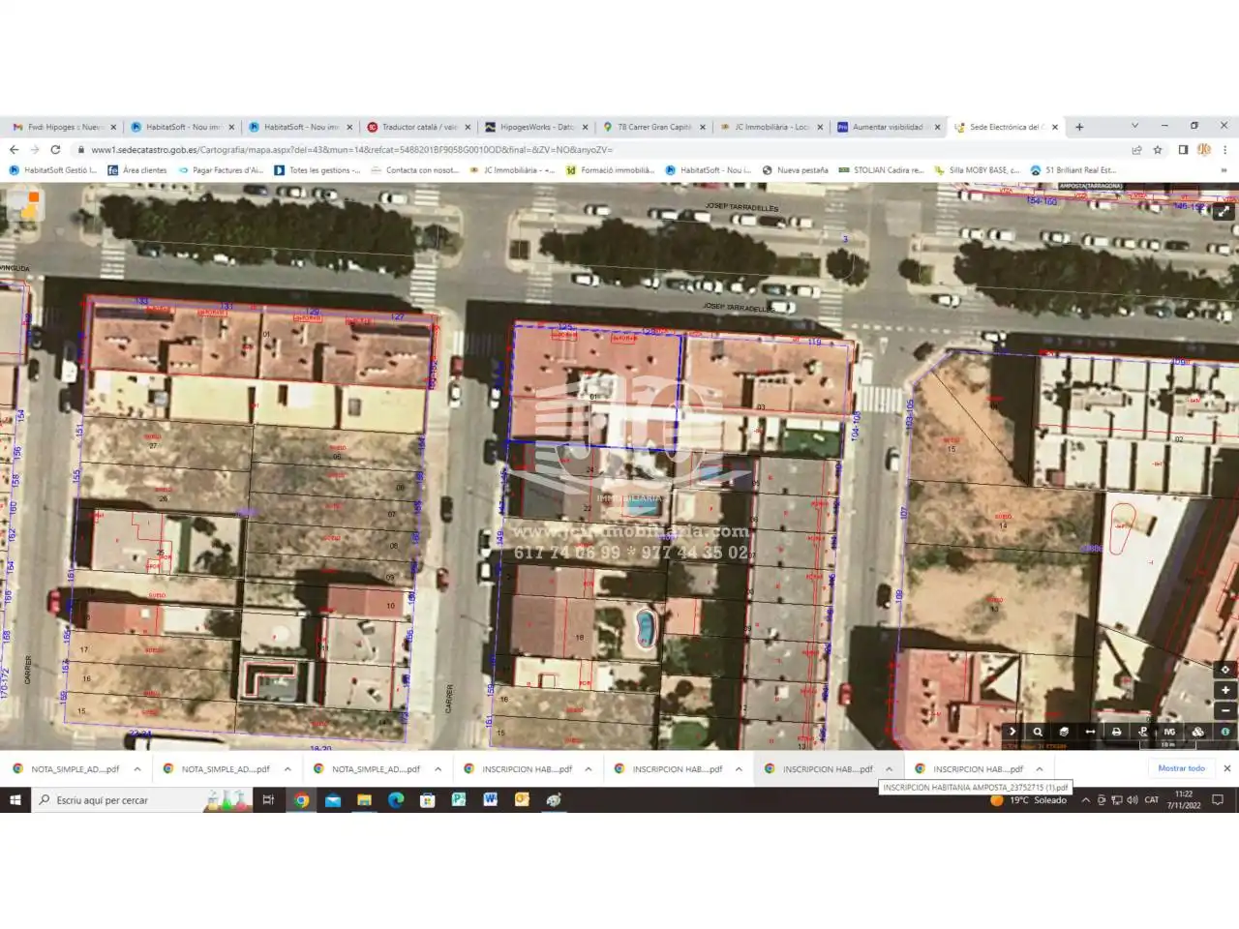Image resolution: width=1239 pixels, height=929 pixels.
Task: Click the map search magnifier tool
Action: click(x=1038, y=732)
